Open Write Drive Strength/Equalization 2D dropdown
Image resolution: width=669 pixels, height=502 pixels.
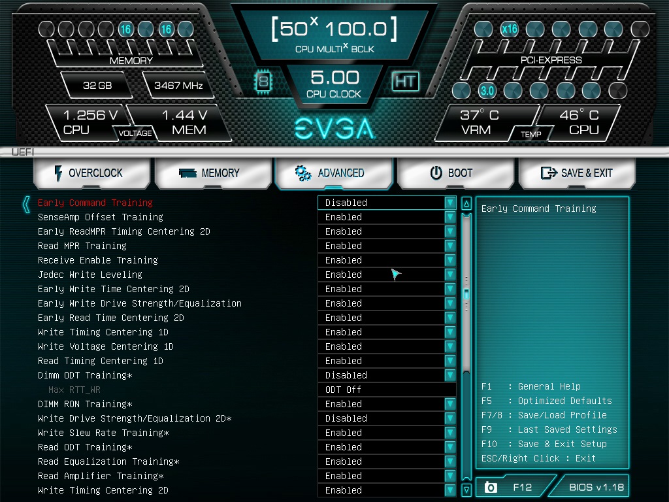[387, 418]
